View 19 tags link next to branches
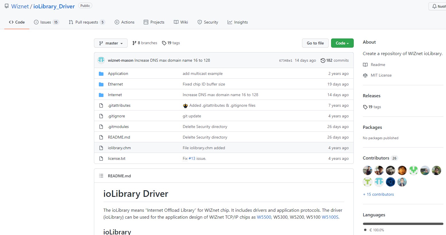Screen dimensions: 446x235 (171, 43)
